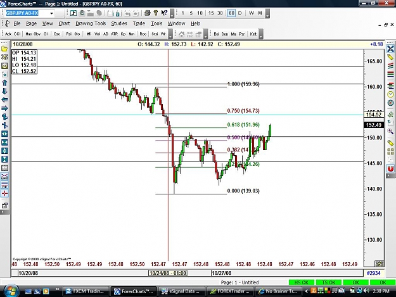The image size is (396, 297).
Task: Click the 154.52 price marker on axis
Action: [374, 115]
